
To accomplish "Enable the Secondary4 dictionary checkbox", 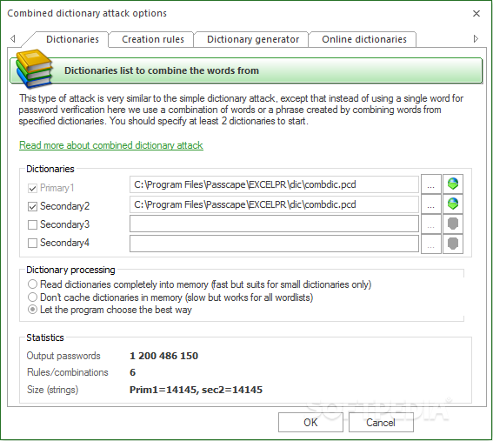I will (32, 244).
